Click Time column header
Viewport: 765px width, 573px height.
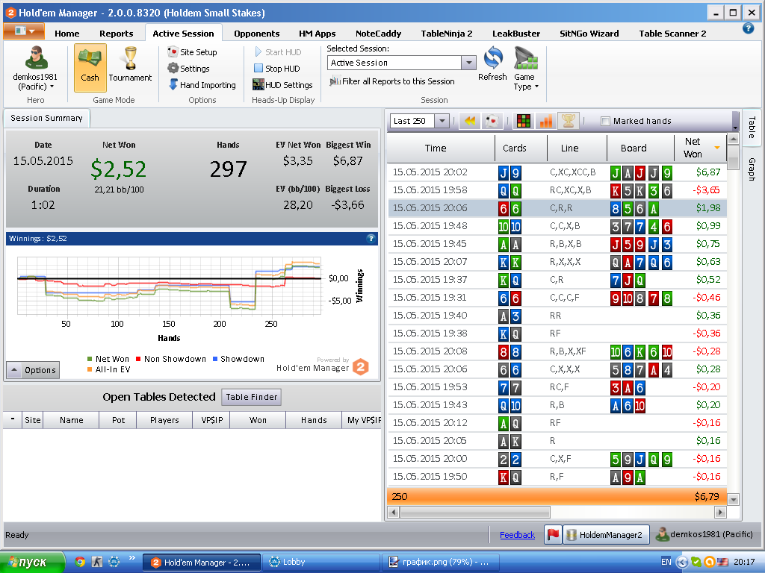tap(436, 148)
